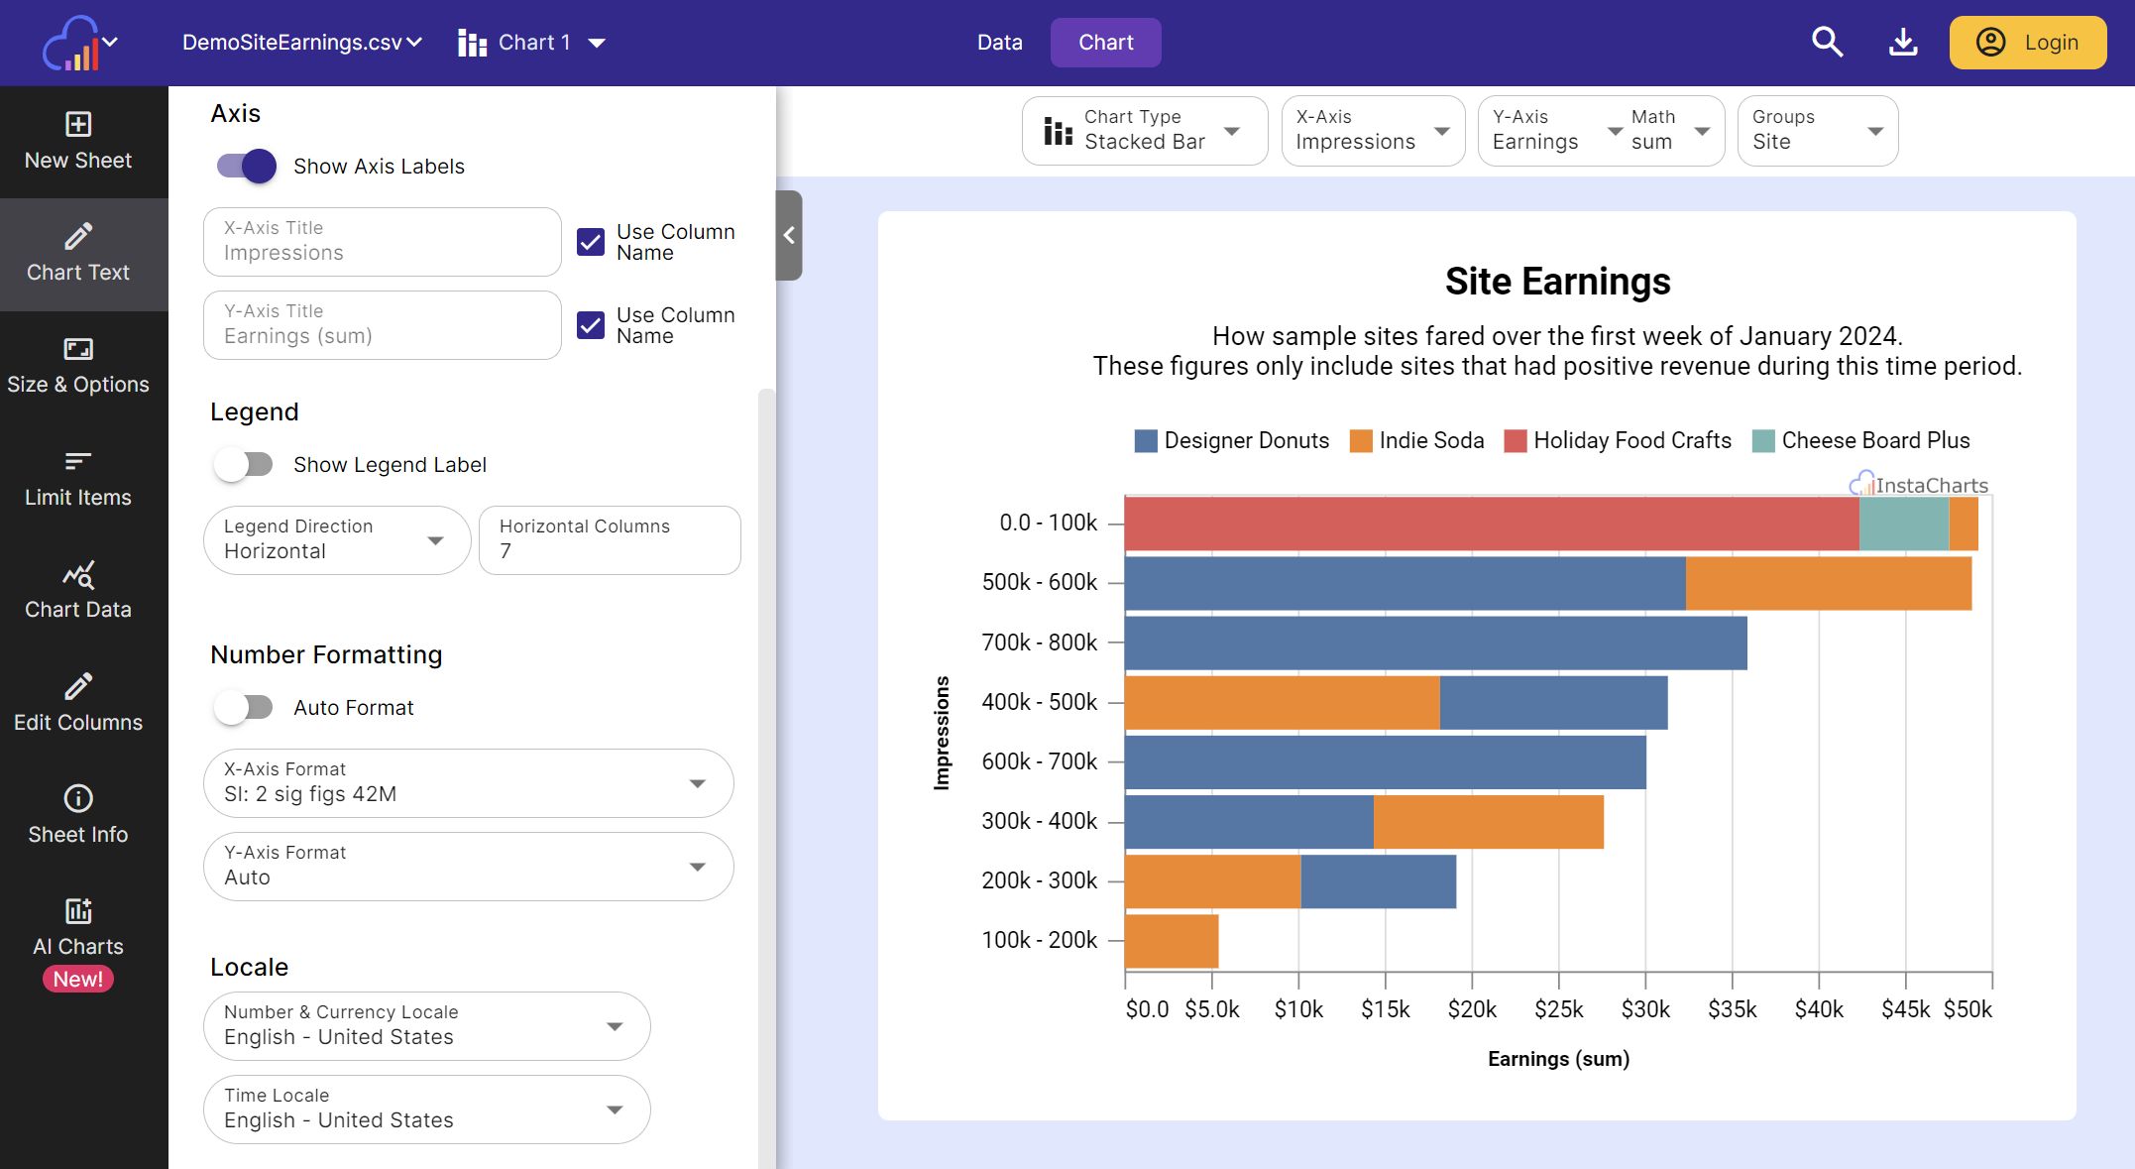Screen dimensions: 2135x1169
Task: Toggle Show Axis Labels off
Action: pyautogui.click(x=243, y=166)
